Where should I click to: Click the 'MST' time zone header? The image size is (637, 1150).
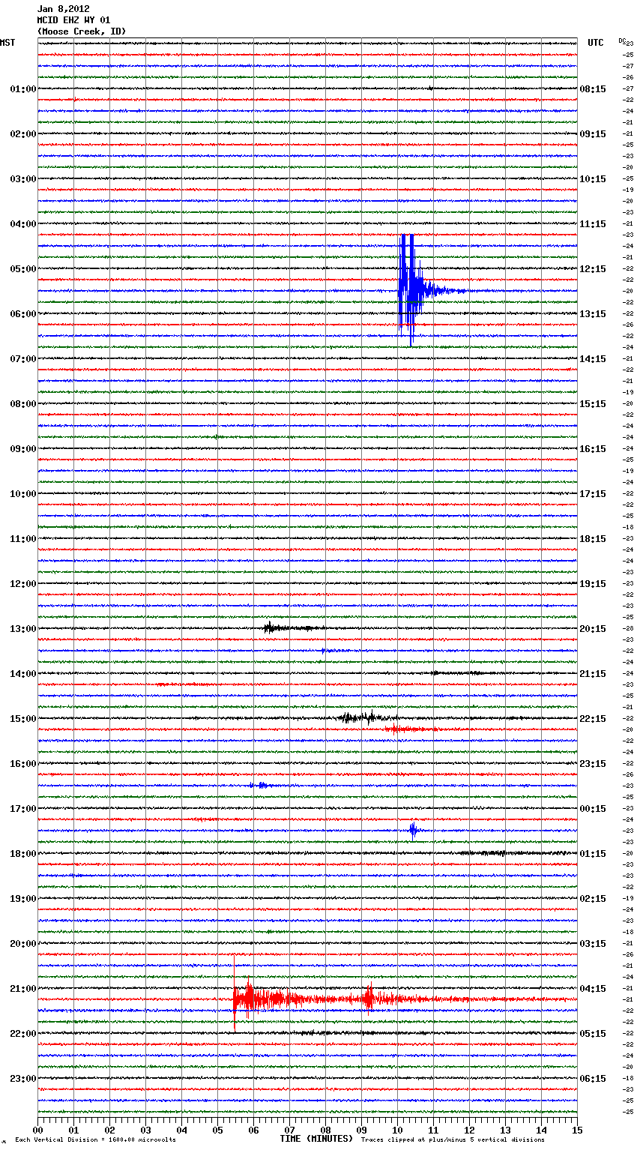(x=7, y=43)
